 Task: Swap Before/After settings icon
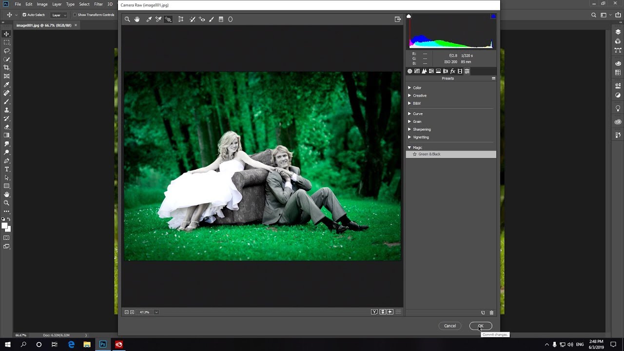pos(383,312)
